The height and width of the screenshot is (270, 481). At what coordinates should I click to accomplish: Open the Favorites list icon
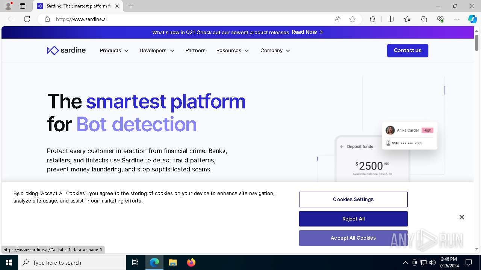tap(407, 19)
